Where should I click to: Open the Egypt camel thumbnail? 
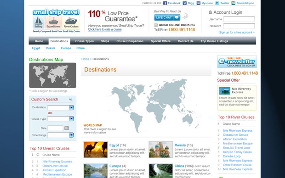[96, 150]
